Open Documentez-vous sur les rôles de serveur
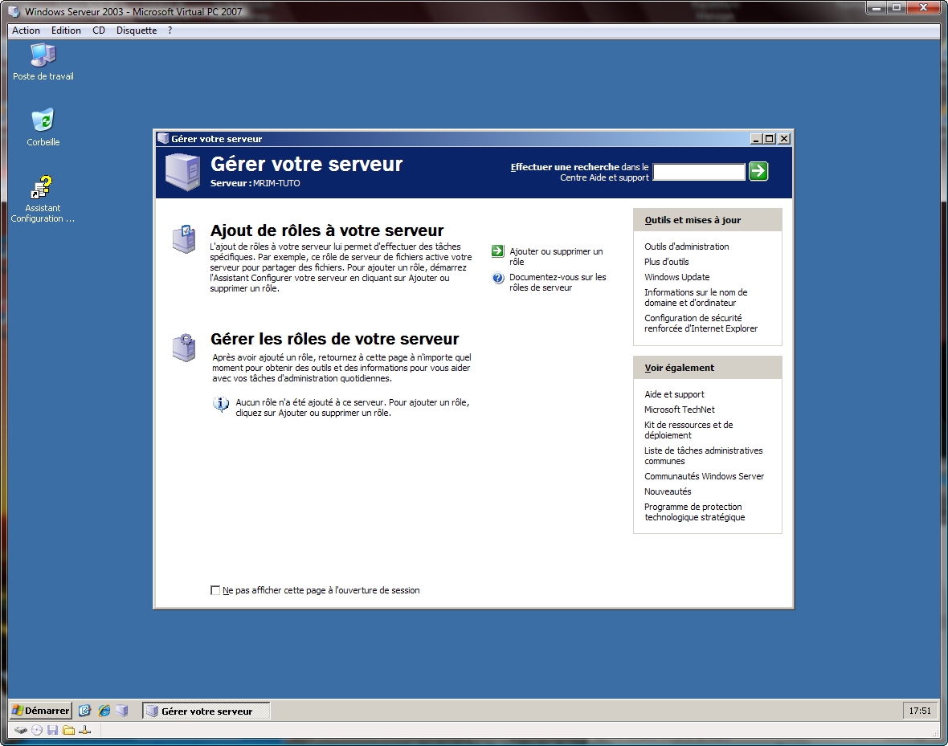 coord(558,283)
